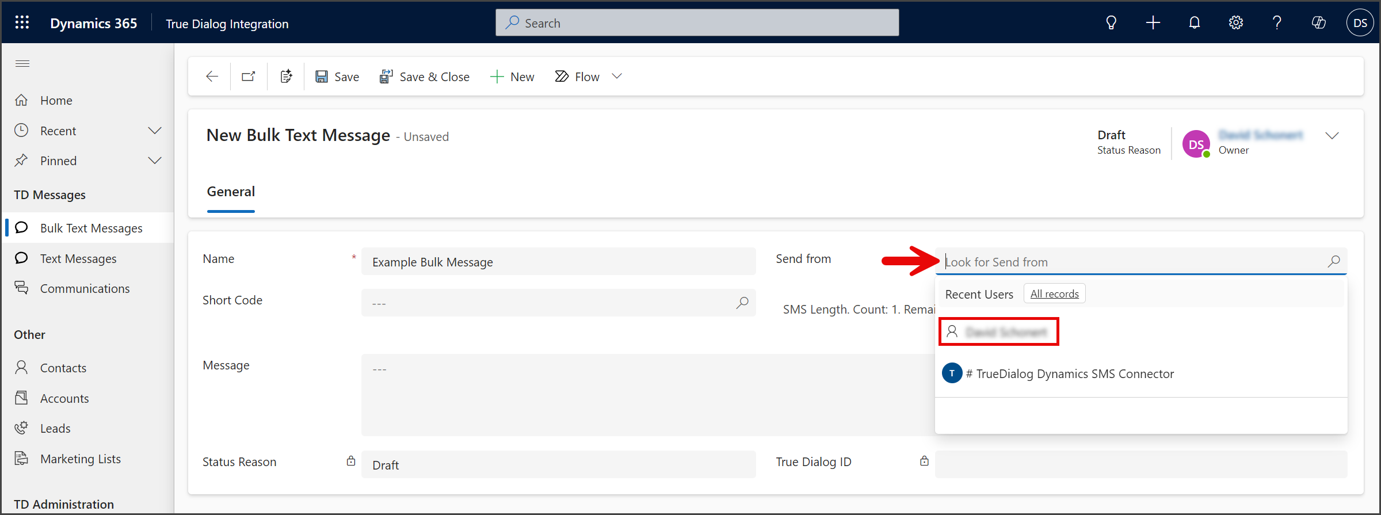Select the General tab
Viewport: 1381px width, 515px height.
click(231, 192)
